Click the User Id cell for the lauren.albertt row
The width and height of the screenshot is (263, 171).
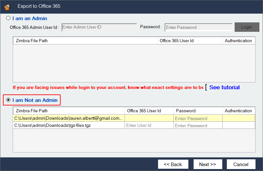(x=149, y=118)
